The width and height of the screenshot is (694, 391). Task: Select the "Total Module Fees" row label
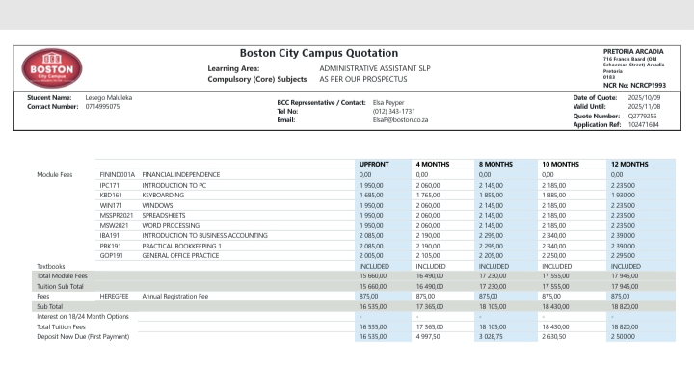point(62,276)
